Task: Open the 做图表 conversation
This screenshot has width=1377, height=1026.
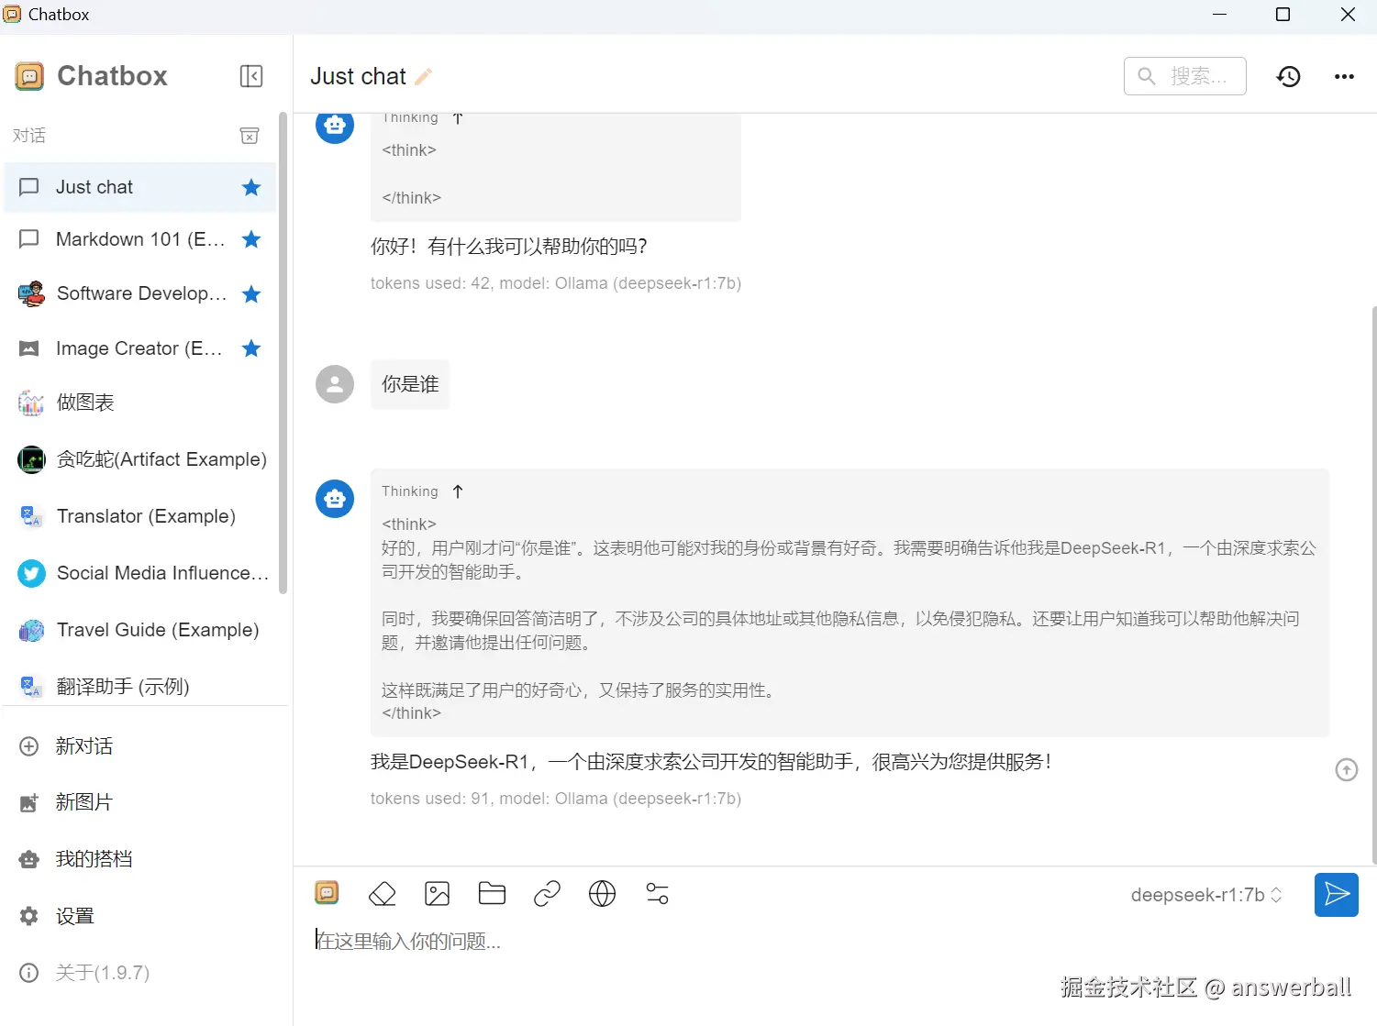Action: [140, 403]
